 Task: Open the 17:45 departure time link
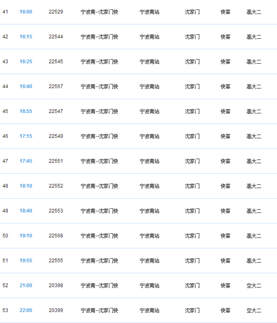tap(26, 161)
